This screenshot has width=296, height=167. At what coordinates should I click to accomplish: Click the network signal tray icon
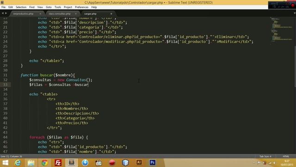(270, 163)
